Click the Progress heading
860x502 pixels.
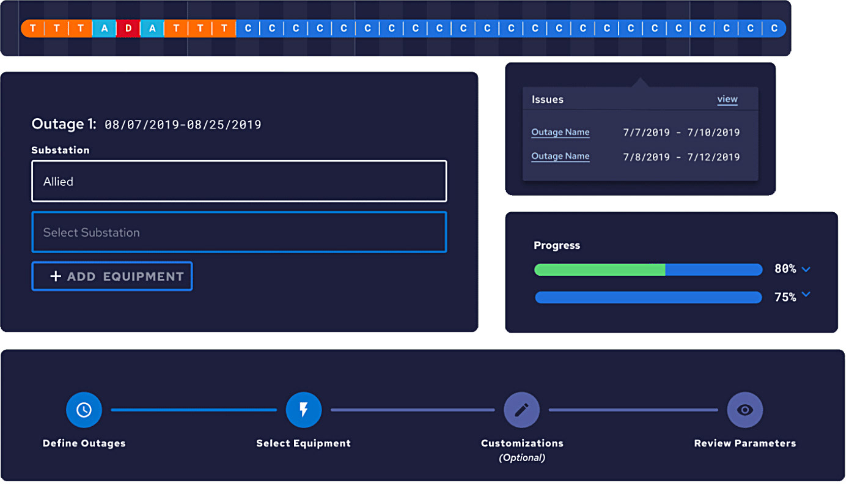click(x=557, y=245)
